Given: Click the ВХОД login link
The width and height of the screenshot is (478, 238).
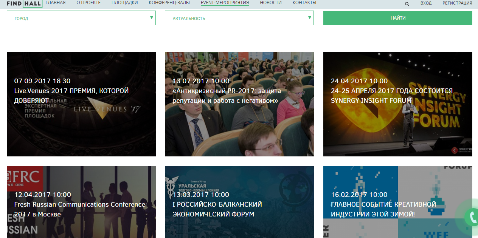Looking at the screenshot, I should 426,3.
